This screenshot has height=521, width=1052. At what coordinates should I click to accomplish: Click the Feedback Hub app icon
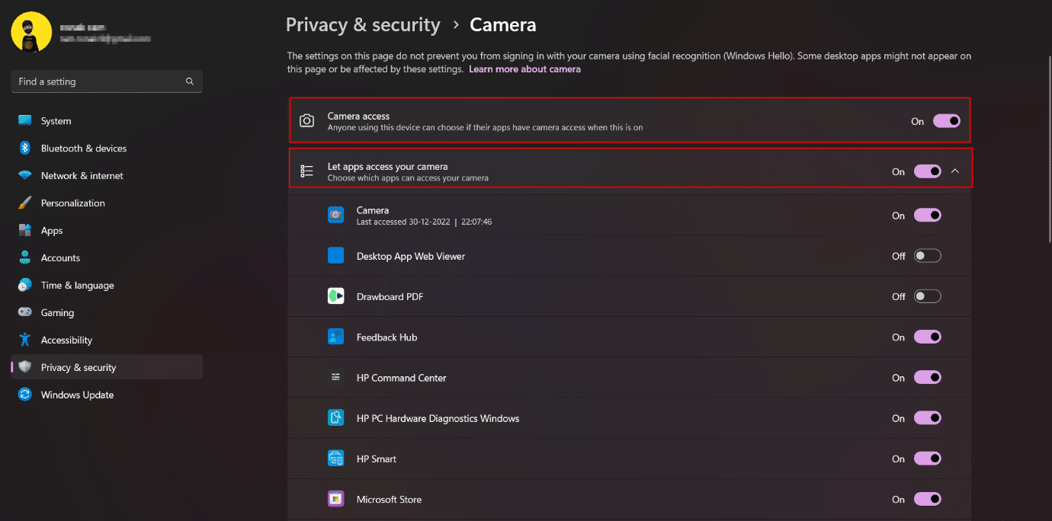click(336, 337)
